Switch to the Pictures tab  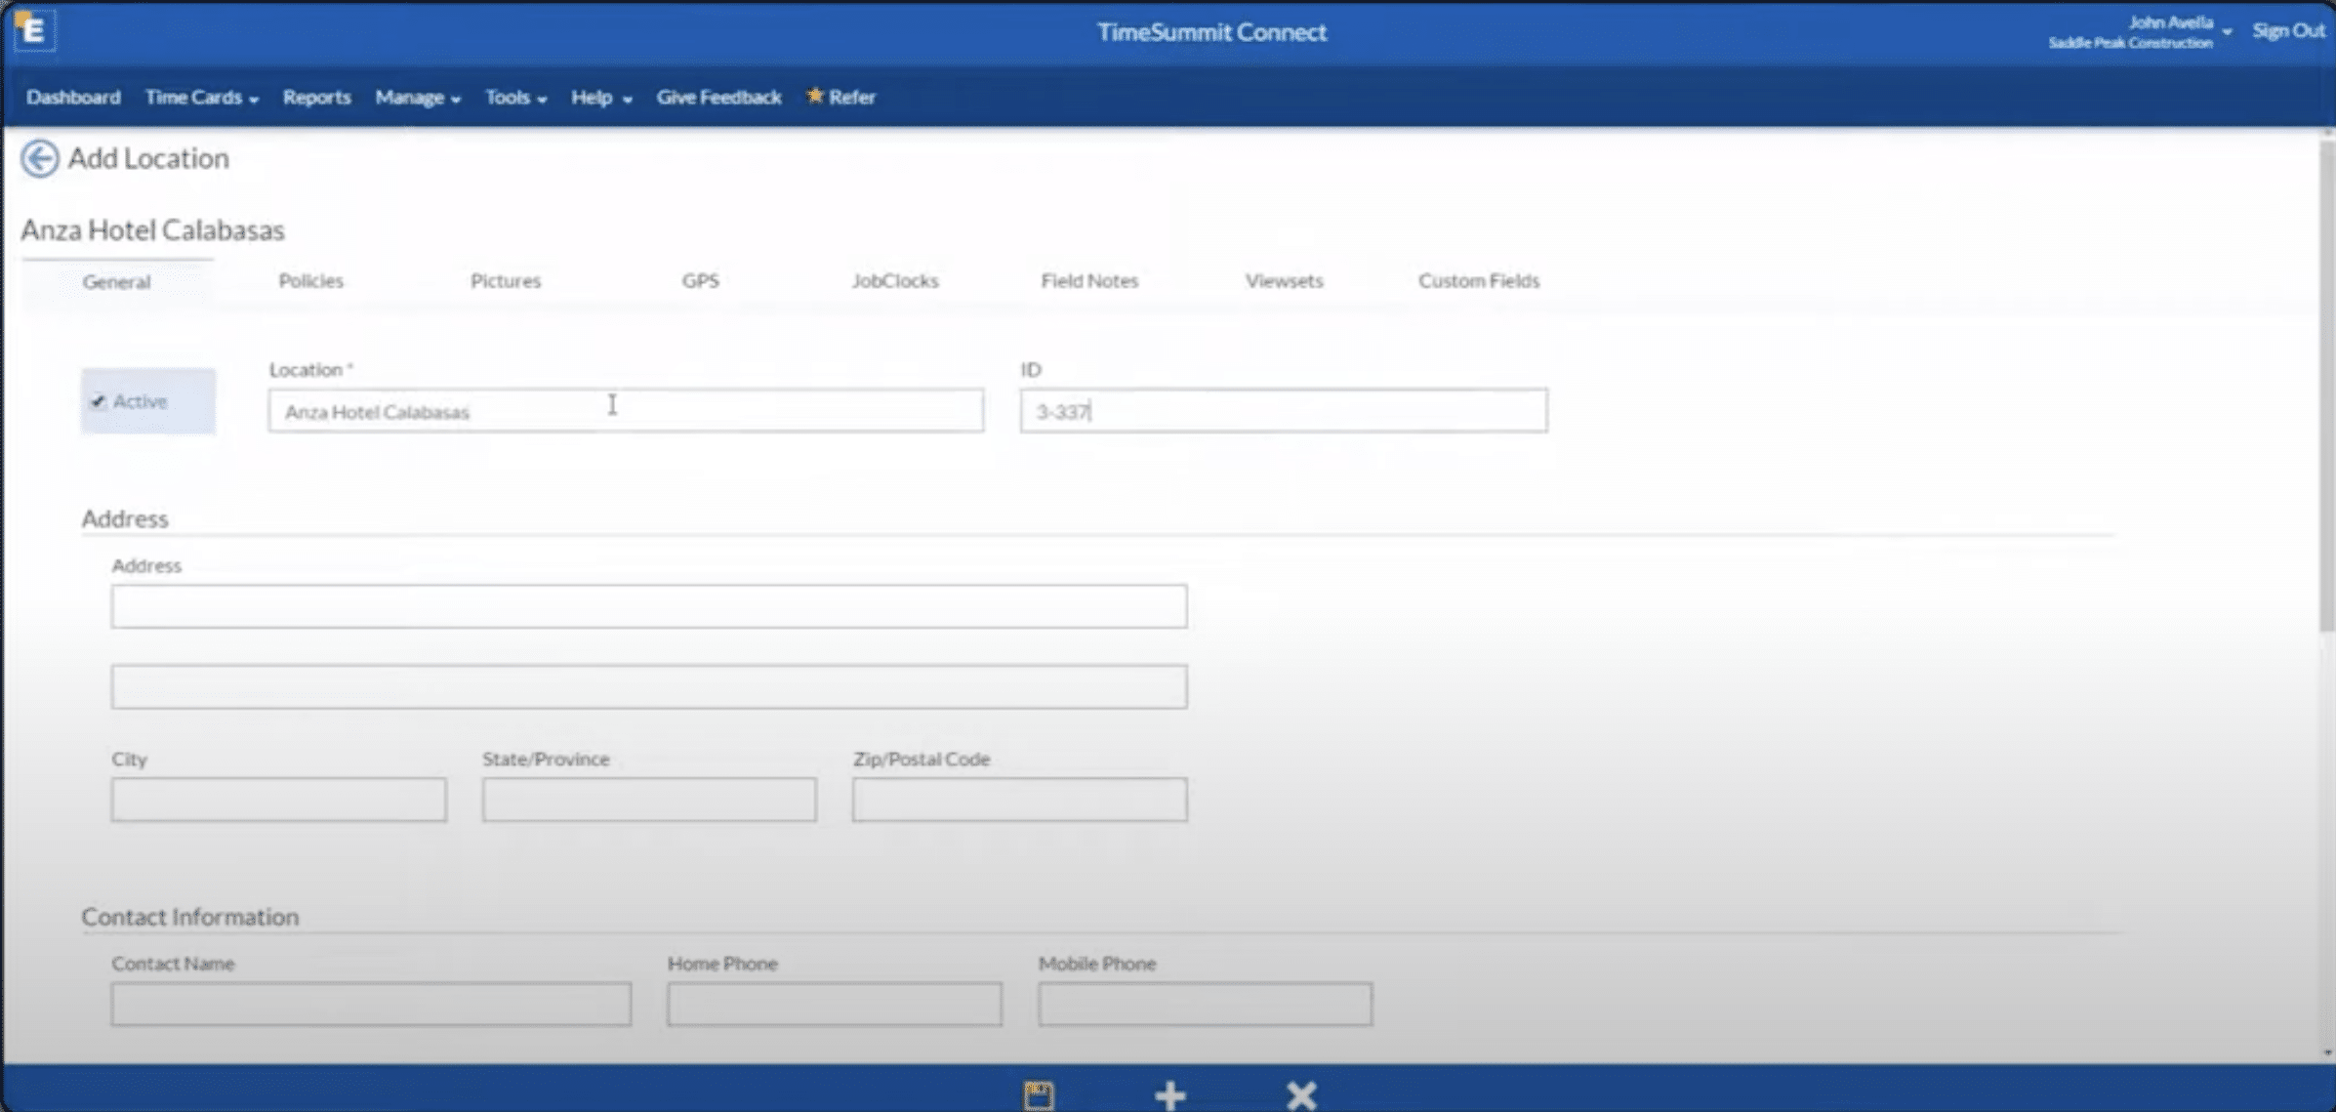coord(505,281)
